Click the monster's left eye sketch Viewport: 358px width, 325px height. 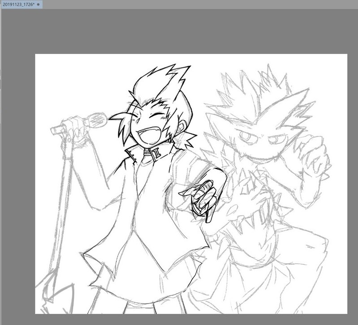(246, 137)
